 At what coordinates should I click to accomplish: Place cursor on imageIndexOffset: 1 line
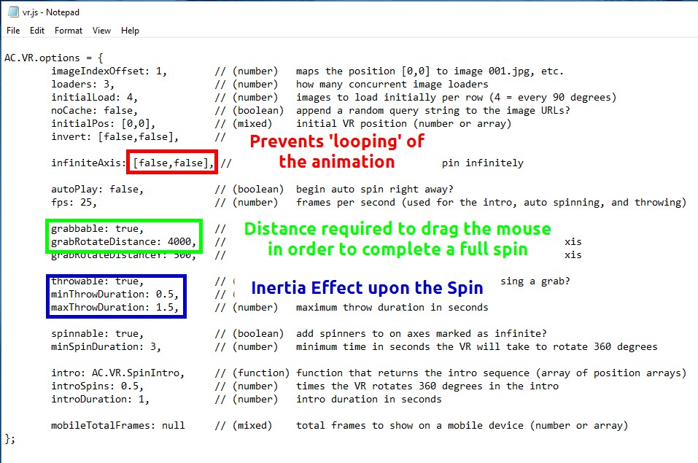tap(109, 71)
